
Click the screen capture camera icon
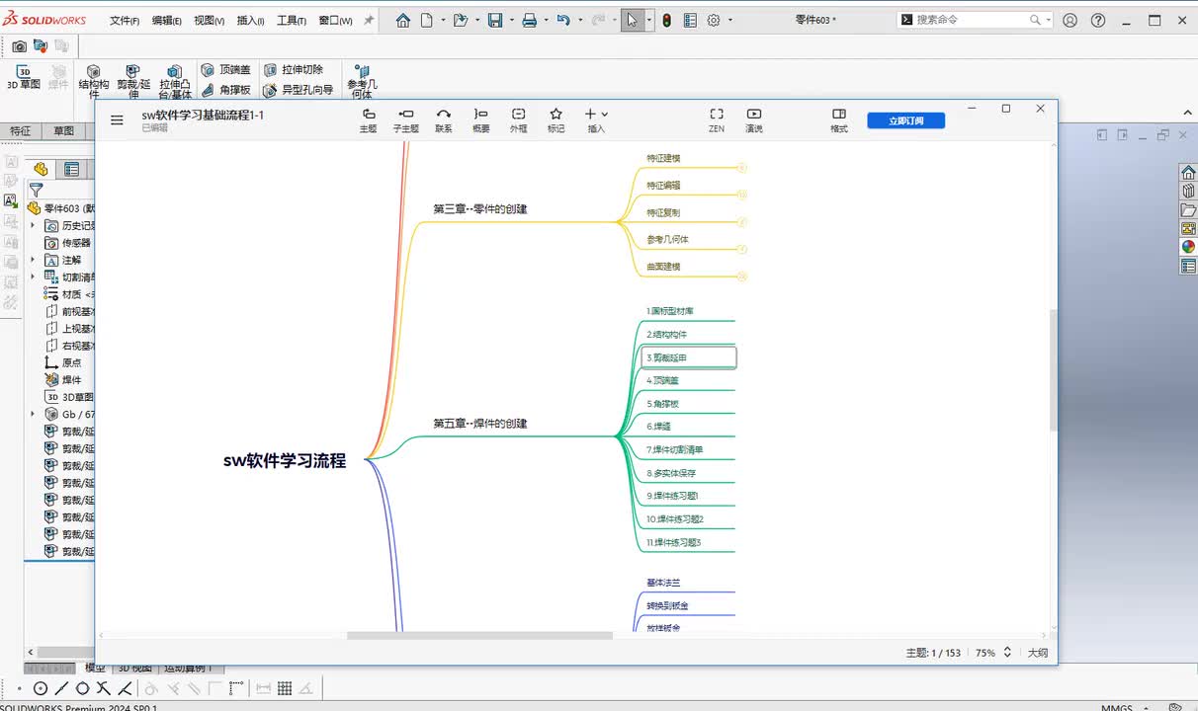(19, 45)
